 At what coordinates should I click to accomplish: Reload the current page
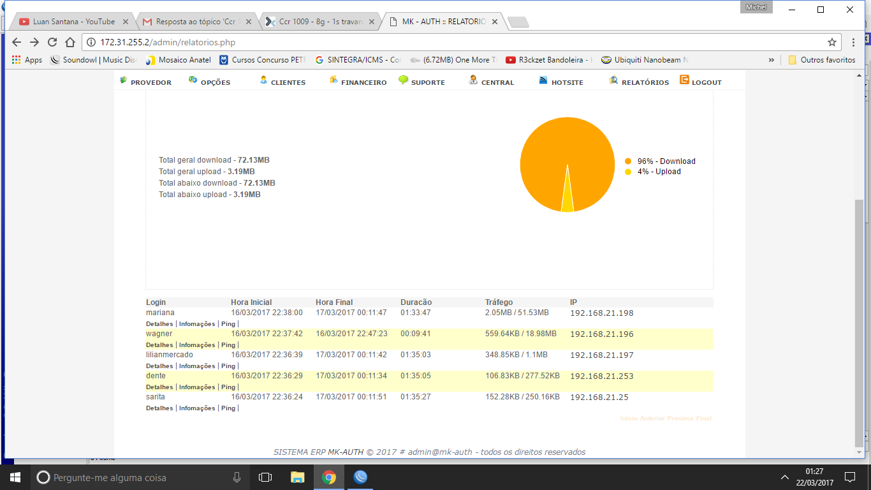[x=52, y=42]
